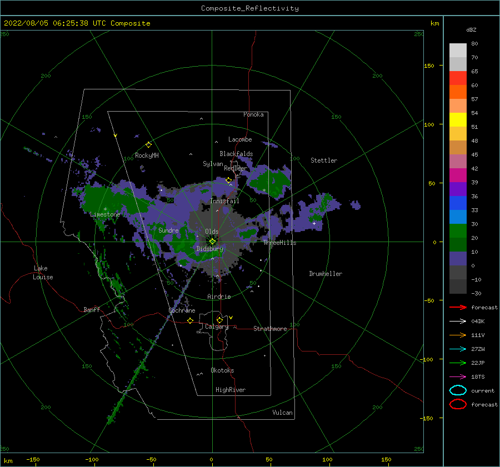Click the RockyMH label
This screenshot has width=500, height=467.
[x=147, y=155]
